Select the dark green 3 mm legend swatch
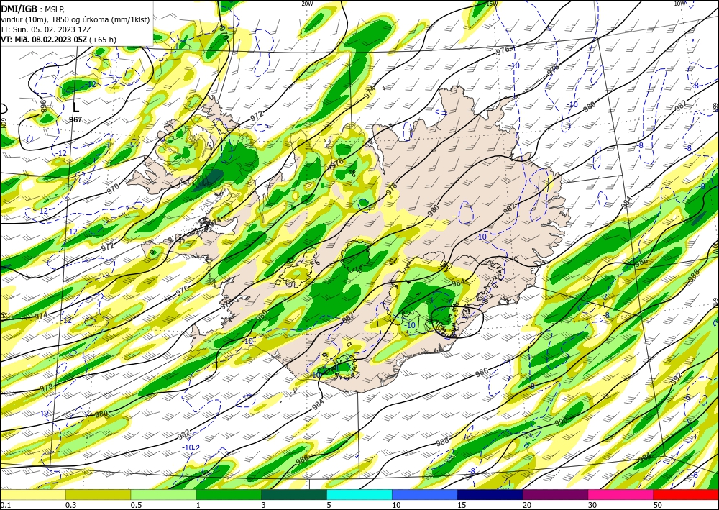The image size is (719, 510). [x=294, y=495]
